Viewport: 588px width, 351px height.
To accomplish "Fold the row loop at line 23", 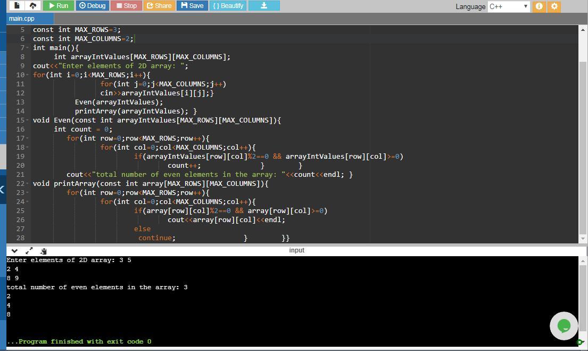I will [27, 193].
